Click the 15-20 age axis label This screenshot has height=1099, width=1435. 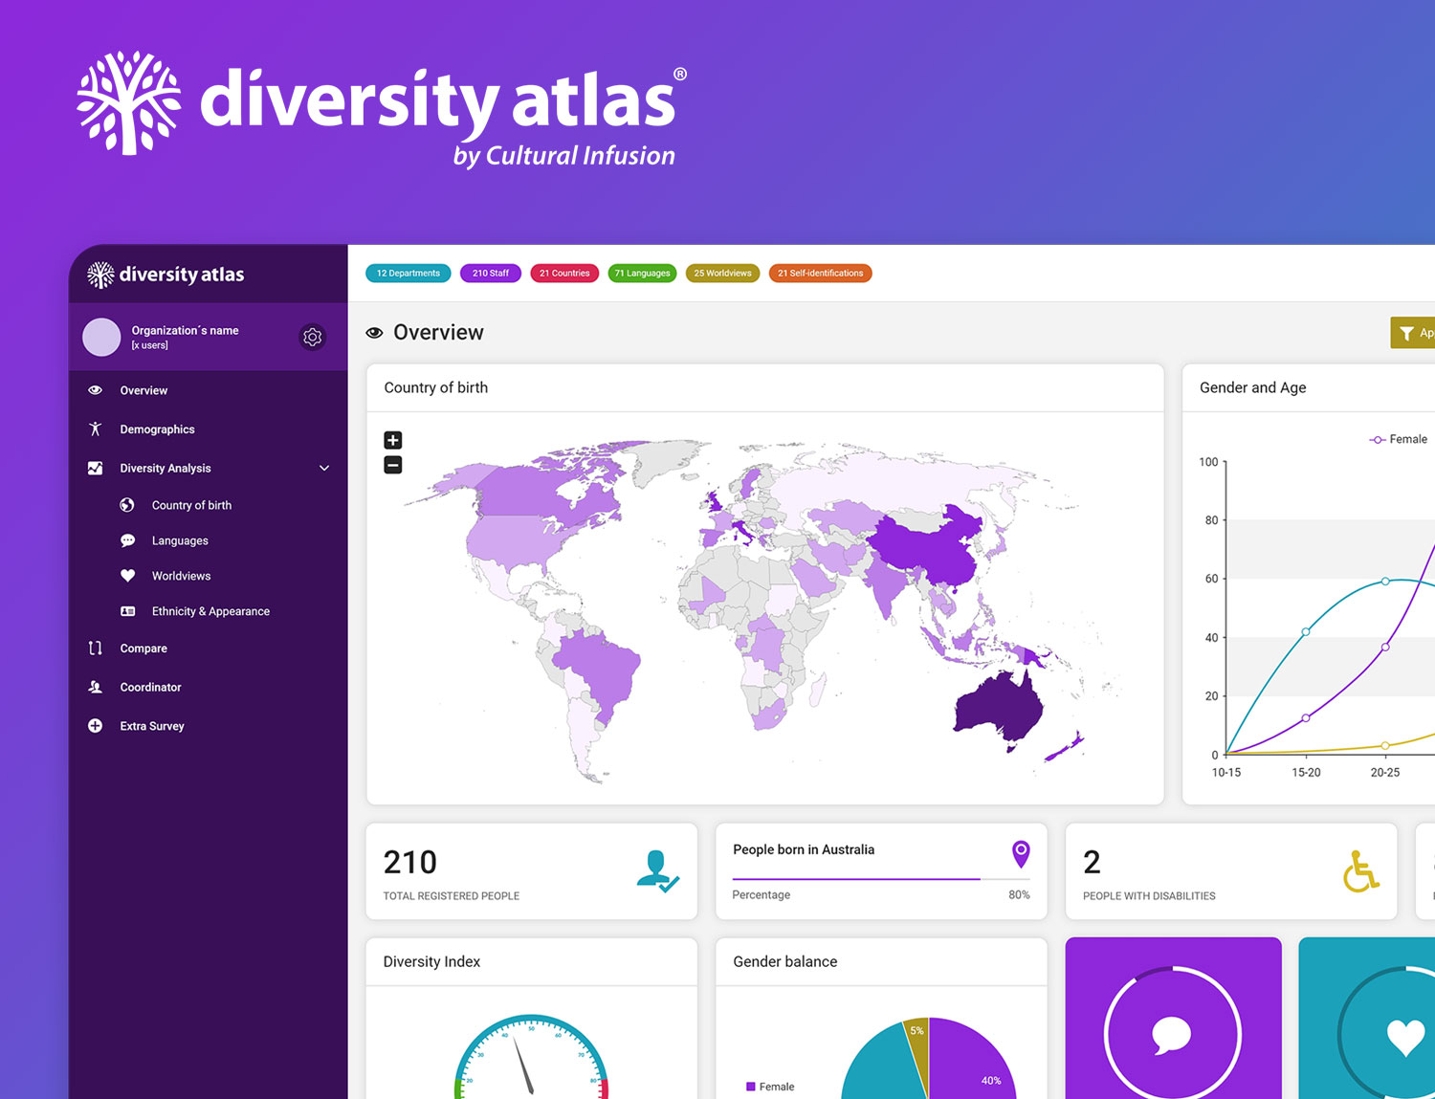point(1306,773)
